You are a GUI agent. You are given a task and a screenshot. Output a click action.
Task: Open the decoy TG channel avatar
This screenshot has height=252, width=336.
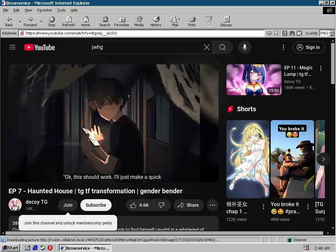15,205
